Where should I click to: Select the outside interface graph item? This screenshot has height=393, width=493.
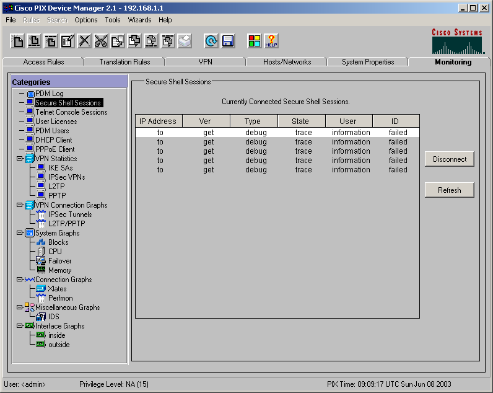click(59, 345)
